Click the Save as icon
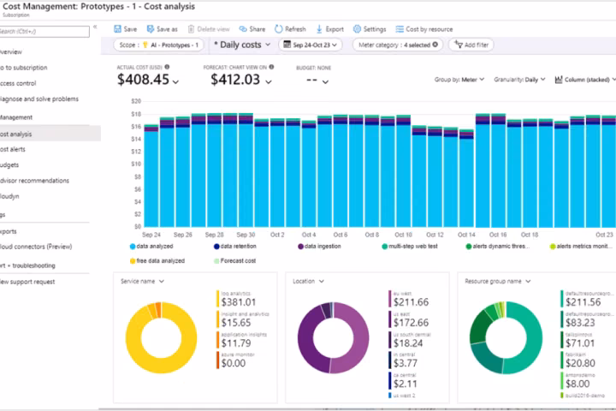Screen dimensions: 616x411 pos(150,29)
